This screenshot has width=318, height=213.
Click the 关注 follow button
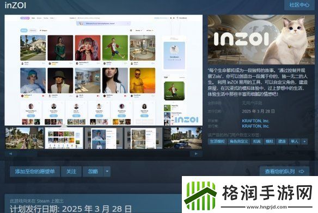coord(71,172)
